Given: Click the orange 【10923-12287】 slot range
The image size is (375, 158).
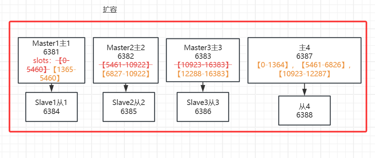Looking at the screenshot, I should coord(304,74).
